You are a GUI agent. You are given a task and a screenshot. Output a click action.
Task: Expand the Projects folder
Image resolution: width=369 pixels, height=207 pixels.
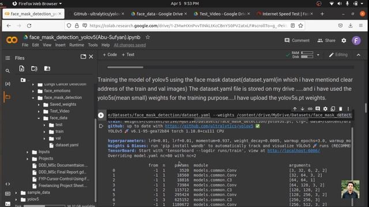28,159
